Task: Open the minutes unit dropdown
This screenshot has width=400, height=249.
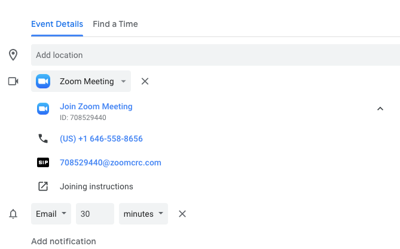Action: [143, 214]
